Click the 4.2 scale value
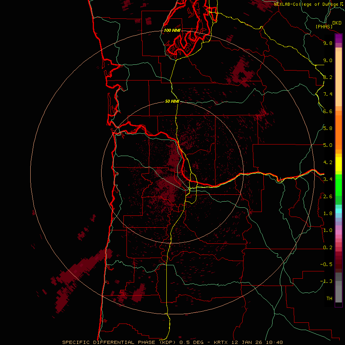Screen dimensions: 345x345 (328, 163)
